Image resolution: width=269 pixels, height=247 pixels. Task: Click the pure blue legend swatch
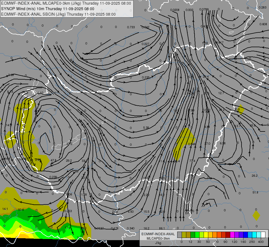246,235
